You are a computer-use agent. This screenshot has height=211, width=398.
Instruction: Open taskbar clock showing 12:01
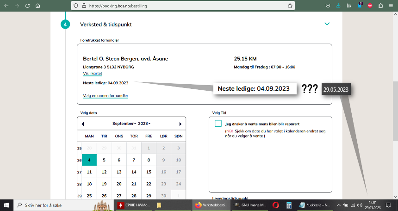(373, 205)
